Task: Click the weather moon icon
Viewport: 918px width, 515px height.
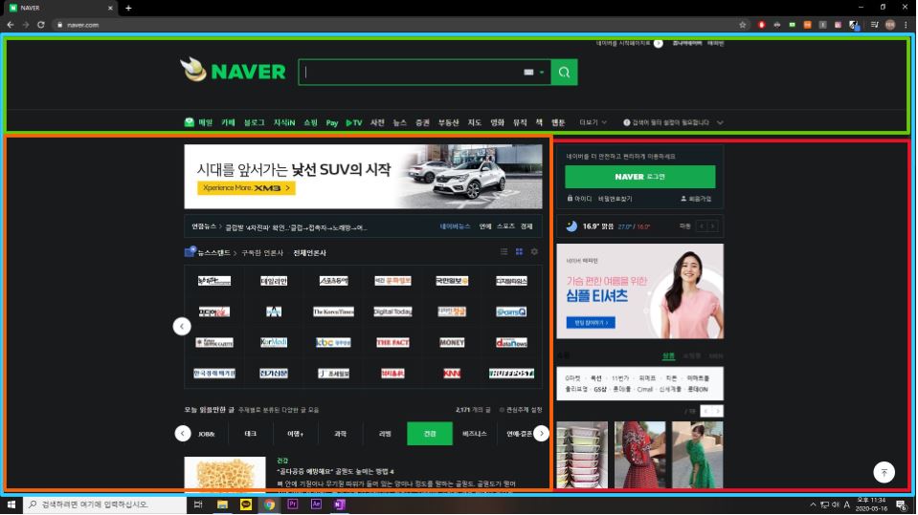Action: [571, 226]
